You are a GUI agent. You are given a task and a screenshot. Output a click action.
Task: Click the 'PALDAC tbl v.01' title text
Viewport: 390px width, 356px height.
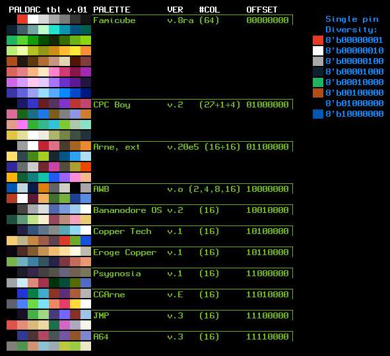point(48,10)
